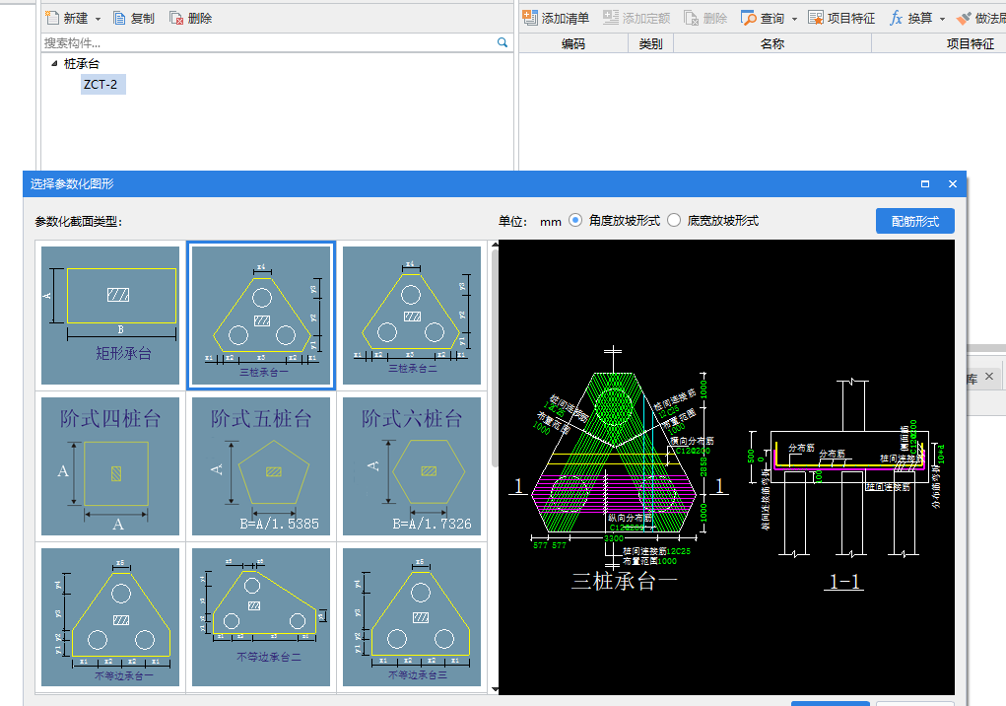Focus the 搜索构件 search field
Screen dimensions: 1006x706
pos(269,43)
